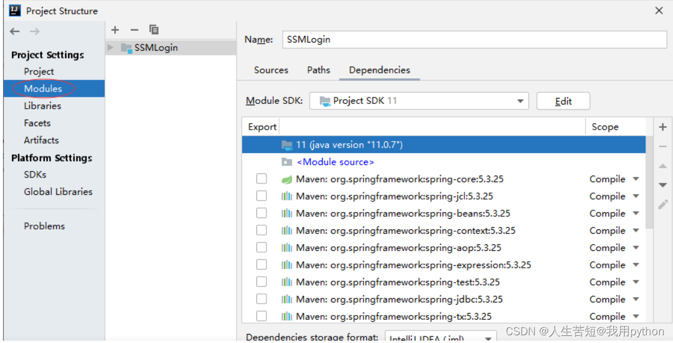Toggle Export checkbox for spring-beans
The width and height of the screenshot is (673, 343).
[261, 213]
